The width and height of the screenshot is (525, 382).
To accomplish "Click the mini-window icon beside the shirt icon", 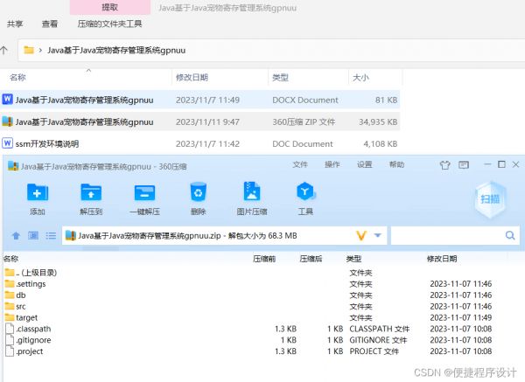I will (464, 164).
